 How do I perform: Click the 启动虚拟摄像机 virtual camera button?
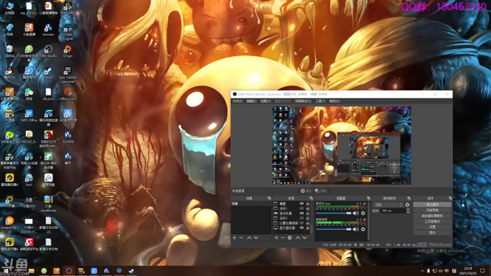(432, 216)
